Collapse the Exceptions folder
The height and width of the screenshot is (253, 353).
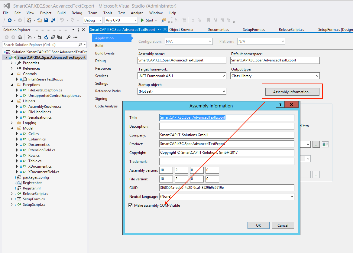click(12, 85)
